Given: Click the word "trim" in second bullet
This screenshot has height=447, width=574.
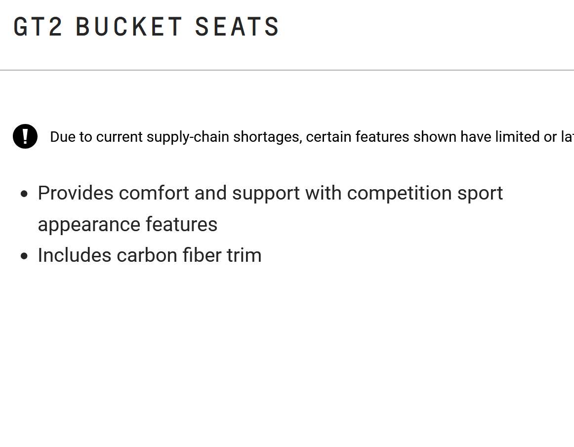Looking at the screenshot, I should [x=244, y=255].
